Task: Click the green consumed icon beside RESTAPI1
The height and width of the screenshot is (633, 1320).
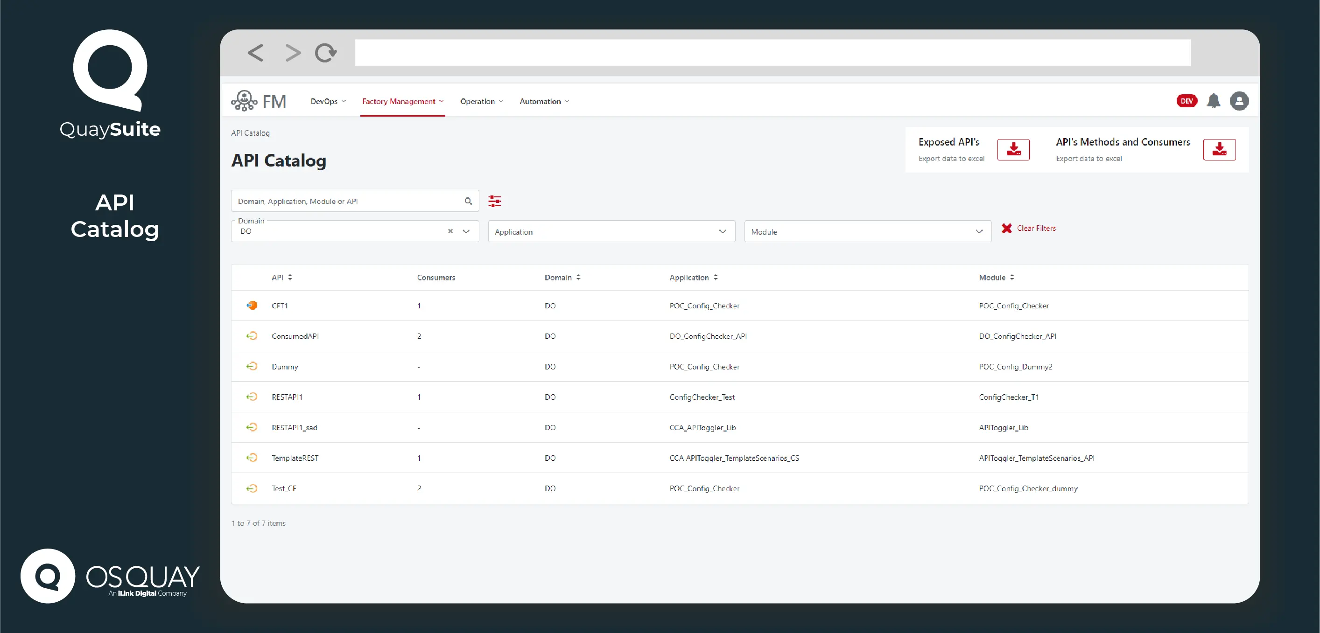Action: pyautogui.click(x=252, y=396)
